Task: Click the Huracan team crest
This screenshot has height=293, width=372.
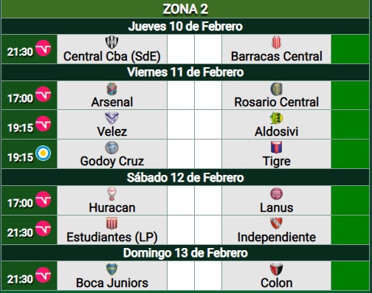Action: 112,194
